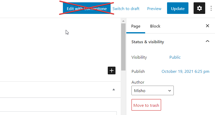
Task: Click Move to trash button
Action: (x=146, y=105)
